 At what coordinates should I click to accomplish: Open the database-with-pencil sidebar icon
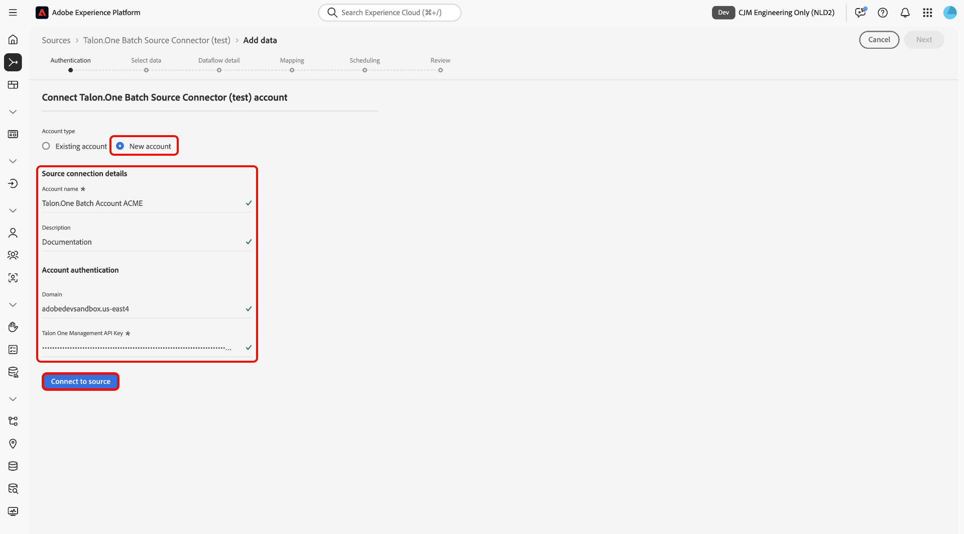click(13, 372)
